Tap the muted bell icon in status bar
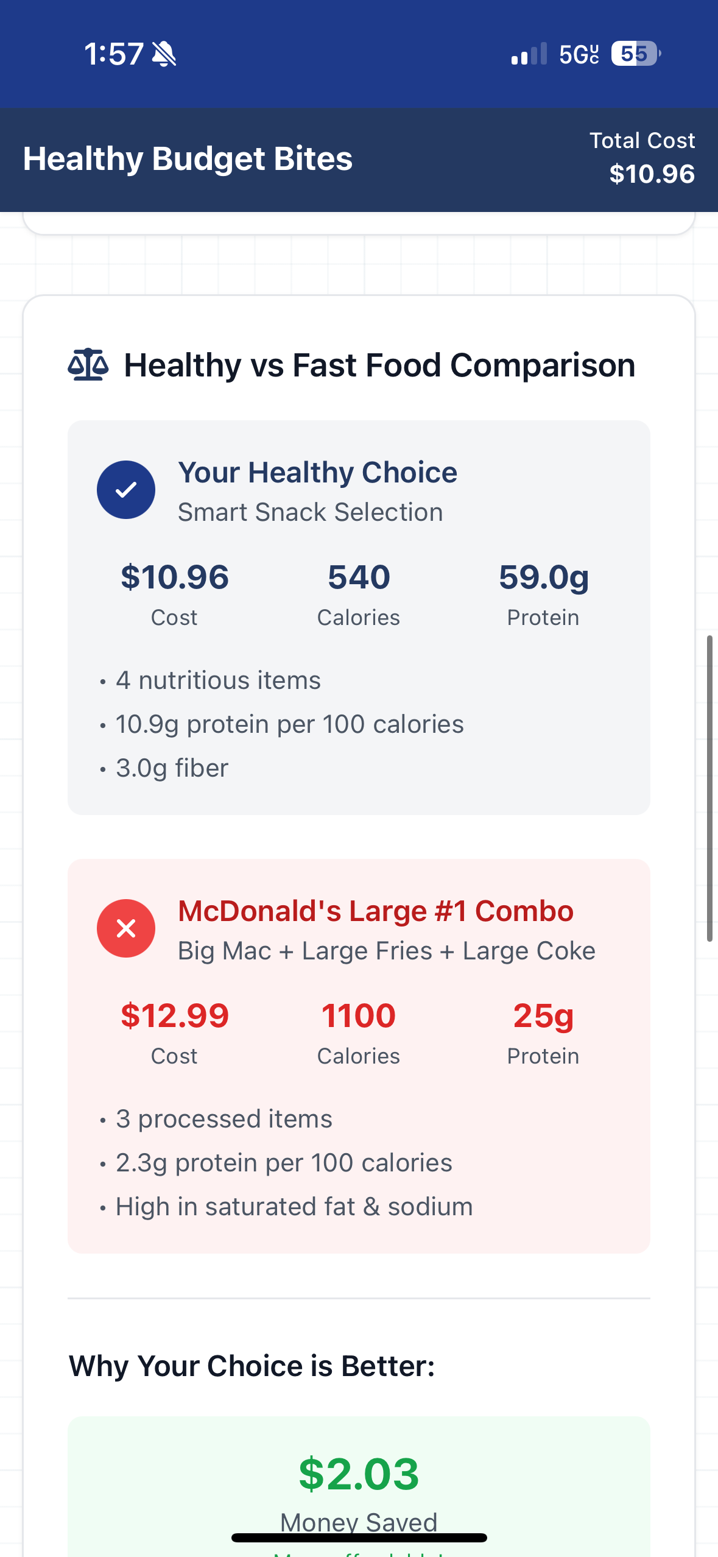 tap(164, 54)
